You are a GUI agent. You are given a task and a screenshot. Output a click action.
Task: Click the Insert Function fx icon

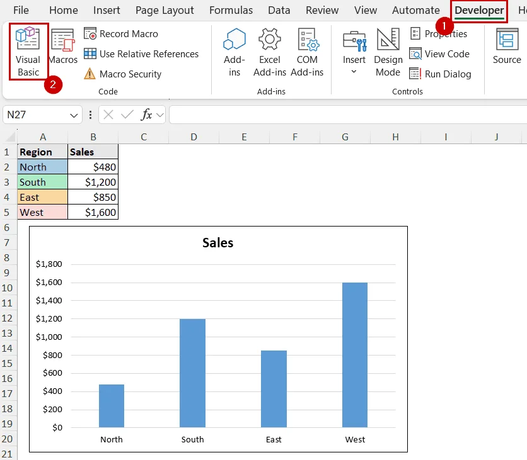point(146,115)
